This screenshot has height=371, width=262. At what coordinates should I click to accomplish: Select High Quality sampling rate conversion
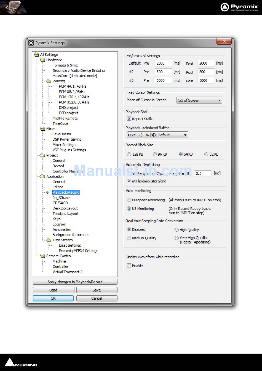click(x=177, y=230)
